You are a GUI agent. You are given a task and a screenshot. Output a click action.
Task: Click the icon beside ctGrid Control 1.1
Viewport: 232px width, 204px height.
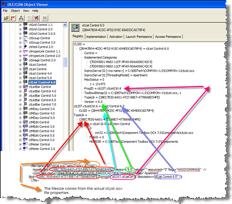click(x=26, y=25)
